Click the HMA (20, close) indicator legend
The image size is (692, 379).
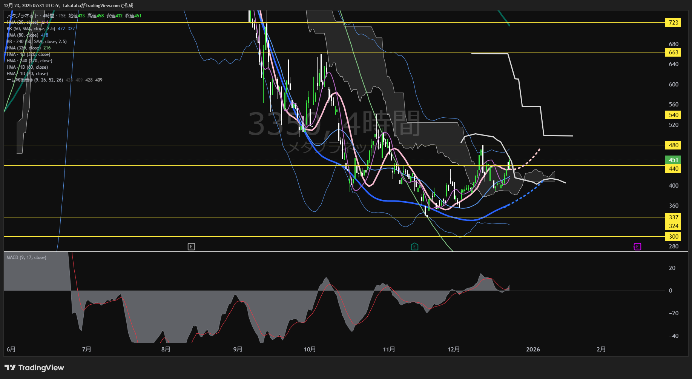(x=23, y=22)
